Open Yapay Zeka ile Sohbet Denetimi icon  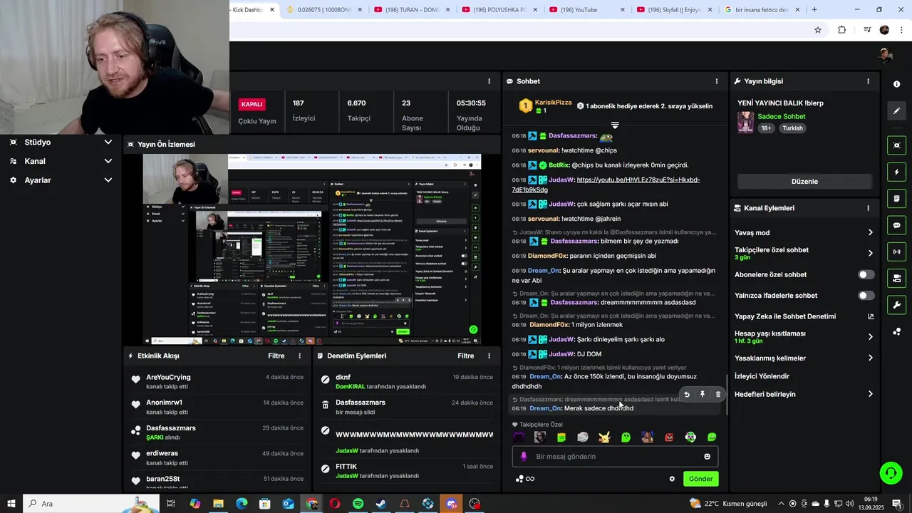pos(871,316)
